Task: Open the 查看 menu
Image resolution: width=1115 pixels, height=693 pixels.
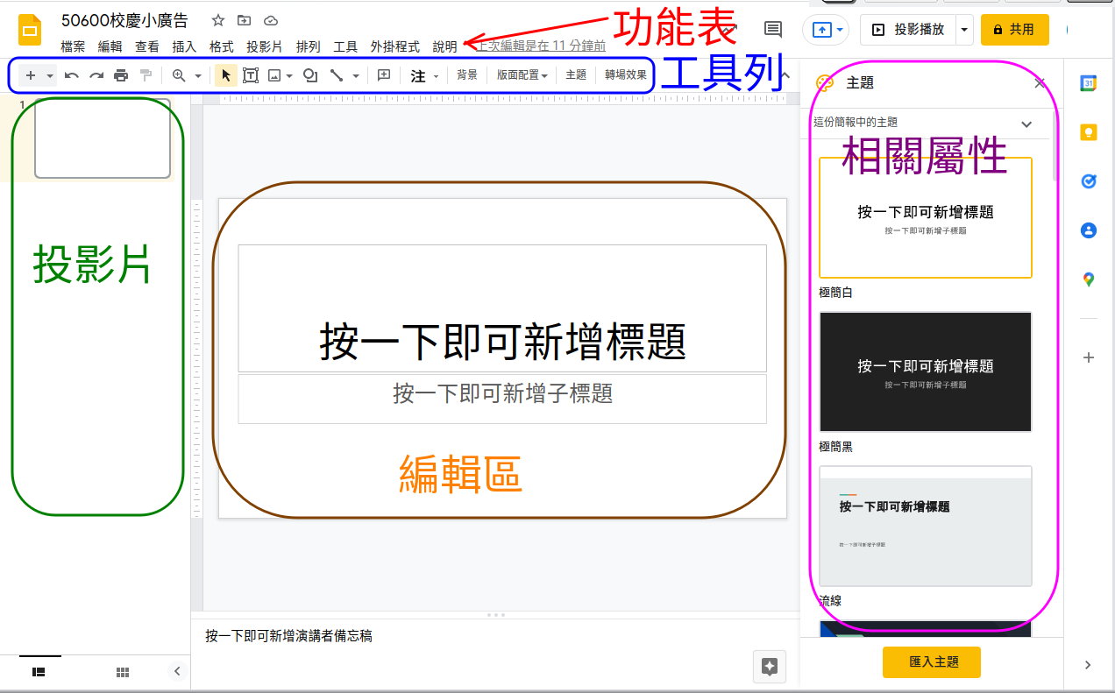Action: coord(146,46)
